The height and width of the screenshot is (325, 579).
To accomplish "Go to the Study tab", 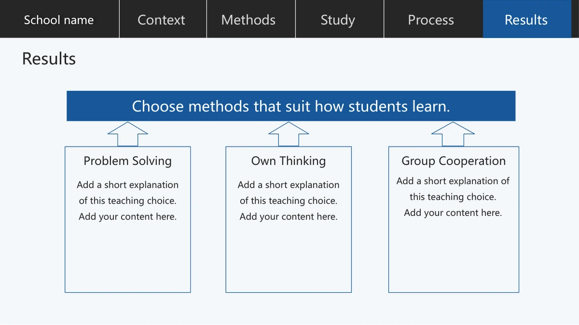I will [340, 19].
